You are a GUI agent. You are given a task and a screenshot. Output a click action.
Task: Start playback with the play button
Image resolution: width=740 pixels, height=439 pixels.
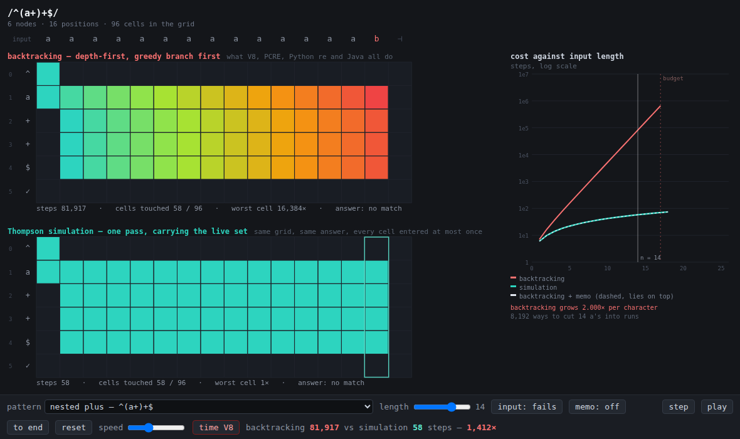[x=717, y=406]
